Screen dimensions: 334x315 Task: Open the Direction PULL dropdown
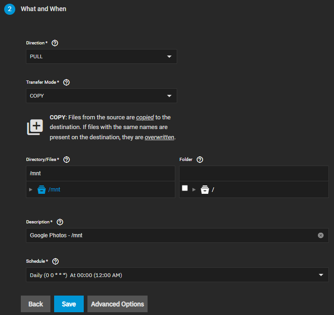101,56
